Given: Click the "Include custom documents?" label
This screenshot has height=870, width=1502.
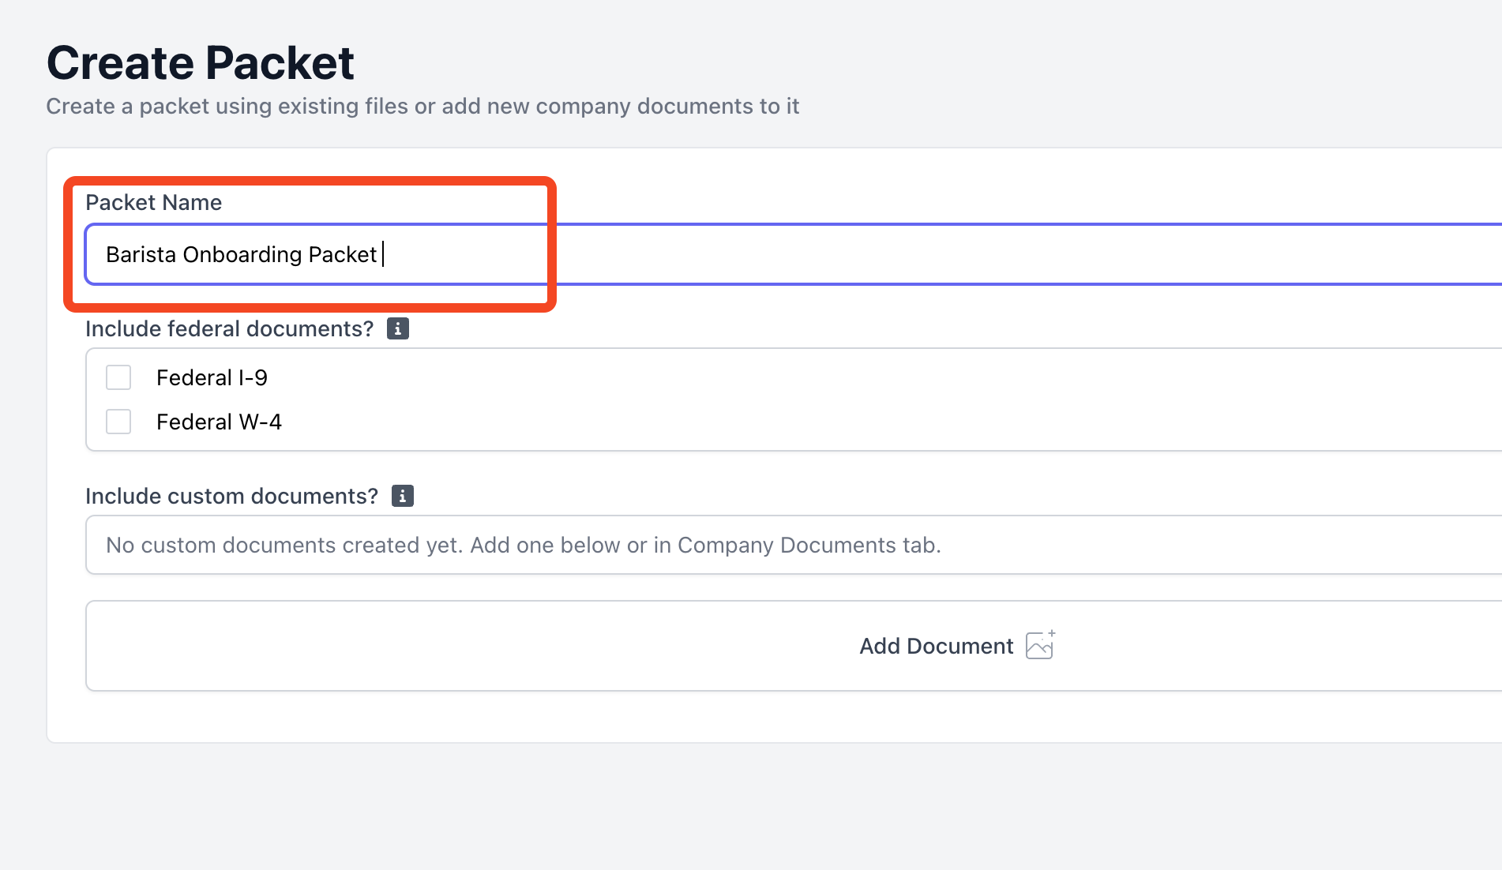Looking at the screenshot, I should tap(231, 497).
